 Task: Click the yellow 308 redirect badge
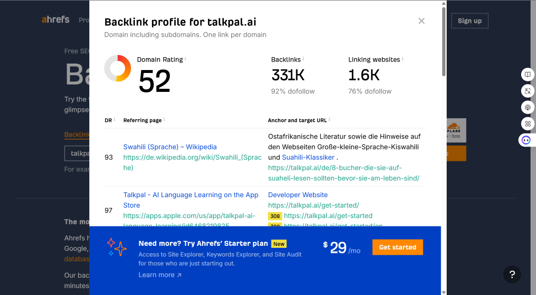tap(275, 216)
